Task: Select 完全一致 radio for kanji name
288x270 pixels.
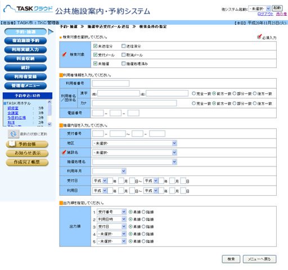Action: 193,93
